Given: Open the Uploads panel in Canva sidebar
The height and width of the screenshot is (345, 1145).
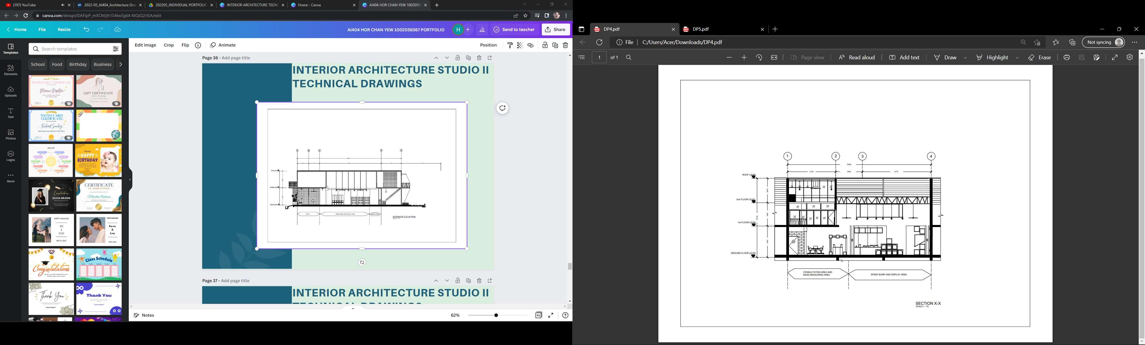Looking at the screenshot, I should (11, 91).
